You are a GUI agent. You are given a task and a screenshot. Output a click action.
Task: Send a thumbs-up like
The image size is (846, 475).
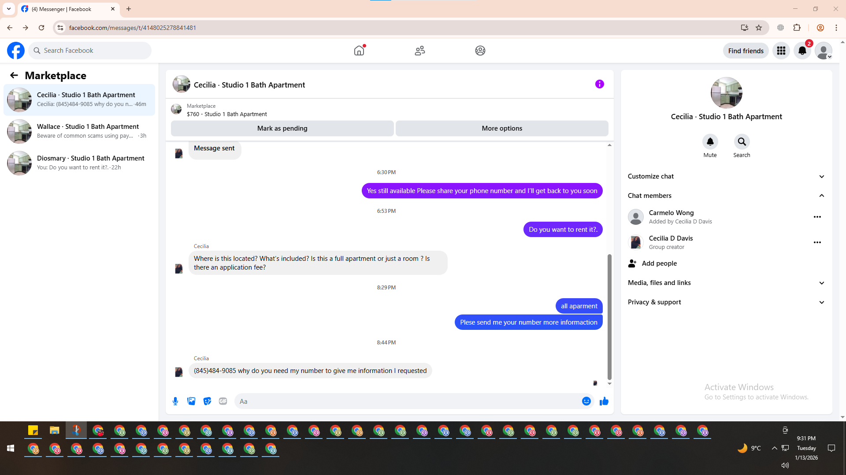[604, 401]
